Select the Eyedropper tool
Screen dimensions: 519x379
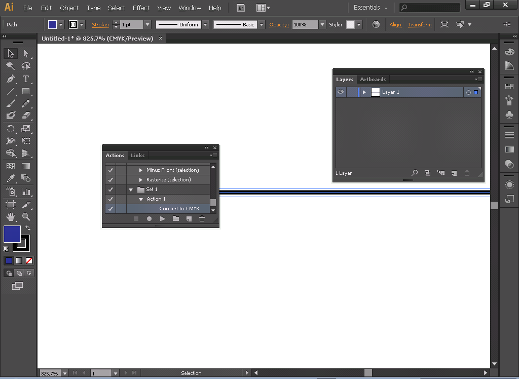pos(11,179)
